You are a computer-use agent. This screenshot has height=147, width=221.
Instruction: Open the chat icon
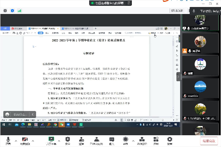(111, 140)
